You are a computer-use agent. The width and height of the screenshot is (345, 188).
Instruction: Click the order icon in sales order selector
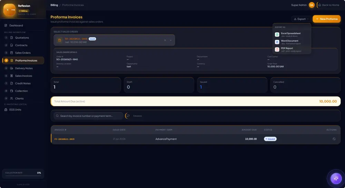[59, 40]
